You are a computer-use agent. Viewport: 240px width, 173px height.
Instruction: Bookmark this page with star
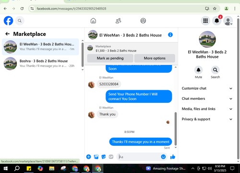pyautogui.click(x=215, y=9)
